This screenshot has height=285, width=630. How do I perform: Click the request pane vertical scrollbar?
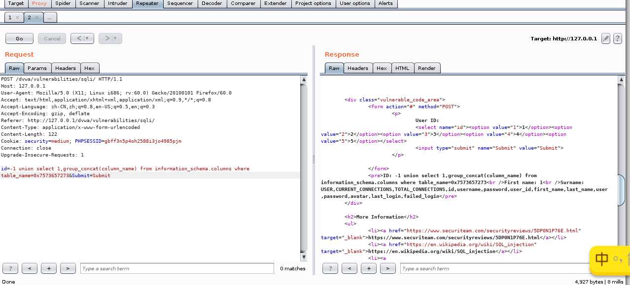point(304,167)
